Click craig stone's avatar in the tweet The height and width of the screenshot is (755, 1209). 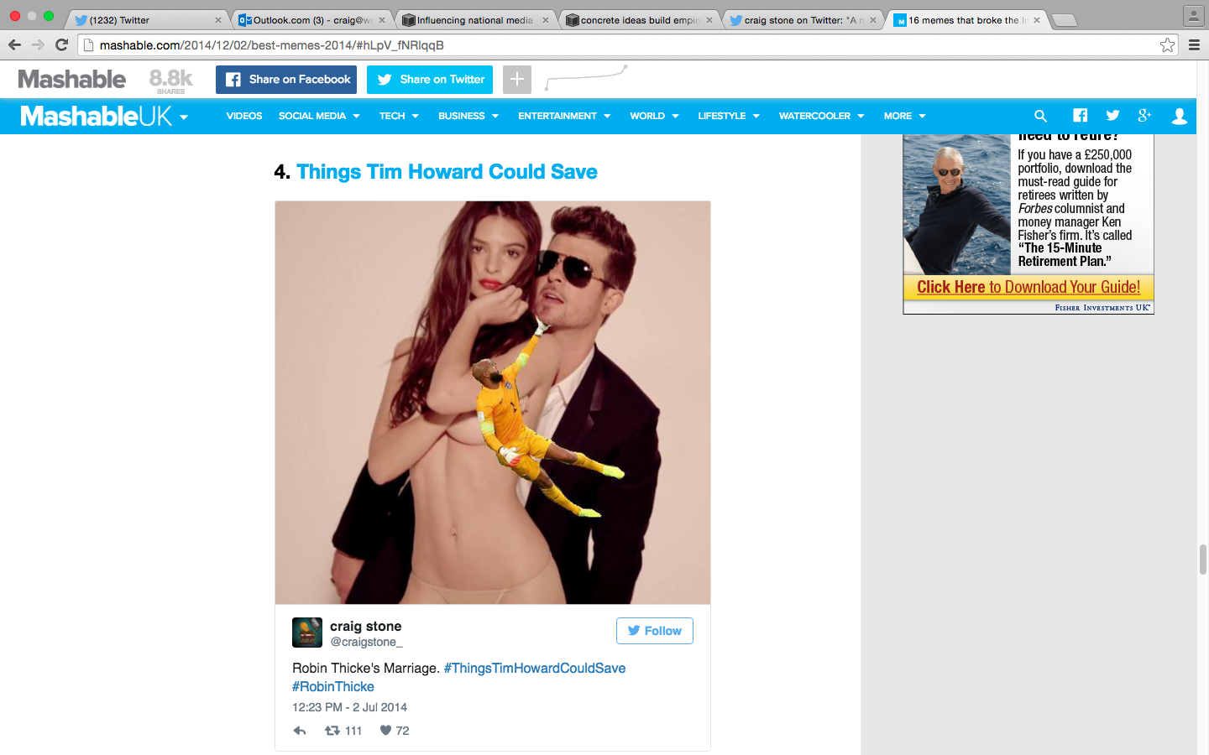(307, 633)
